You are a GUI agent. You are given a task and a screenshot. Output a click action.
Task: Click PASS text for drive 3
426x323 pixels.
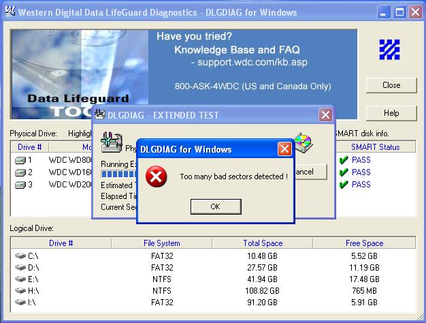pyautogui.click(x=361, y=185)
